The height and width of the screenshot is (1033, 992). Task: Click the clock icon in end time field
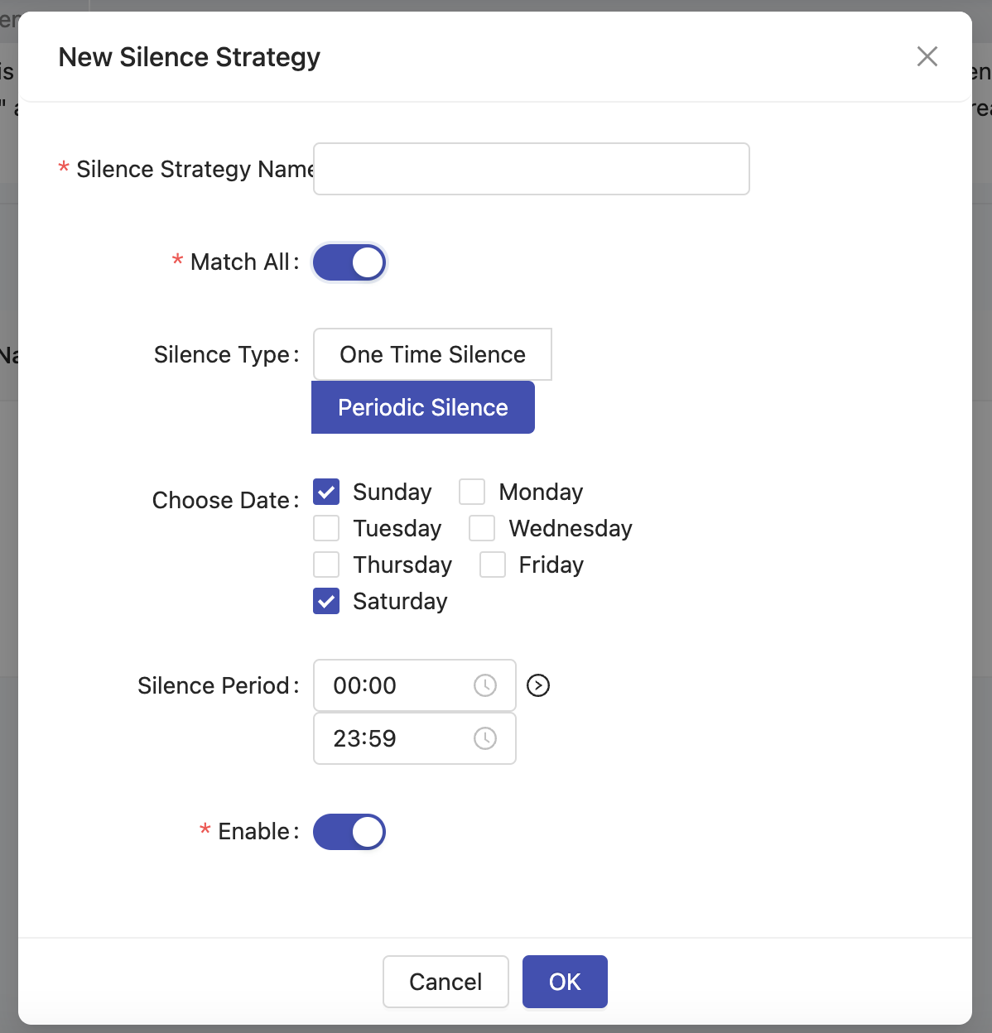(485, 738)
